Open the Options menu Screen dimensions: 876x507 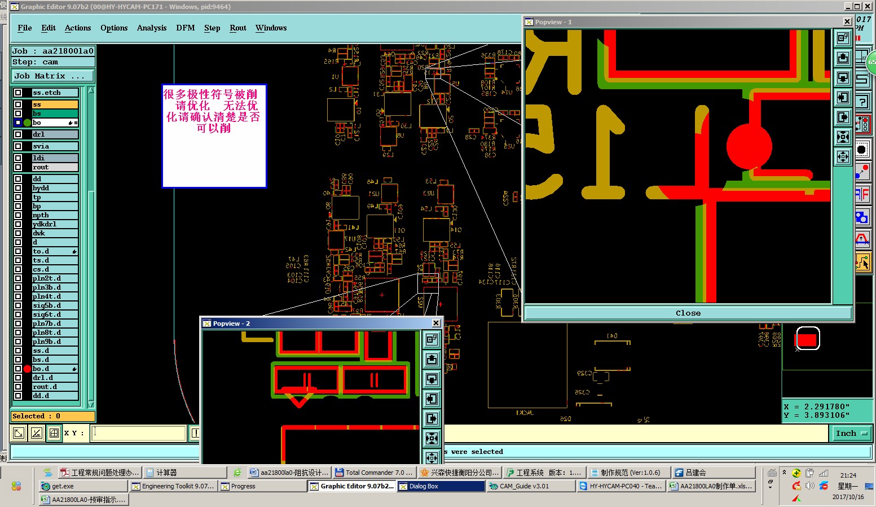click(114, 28)
